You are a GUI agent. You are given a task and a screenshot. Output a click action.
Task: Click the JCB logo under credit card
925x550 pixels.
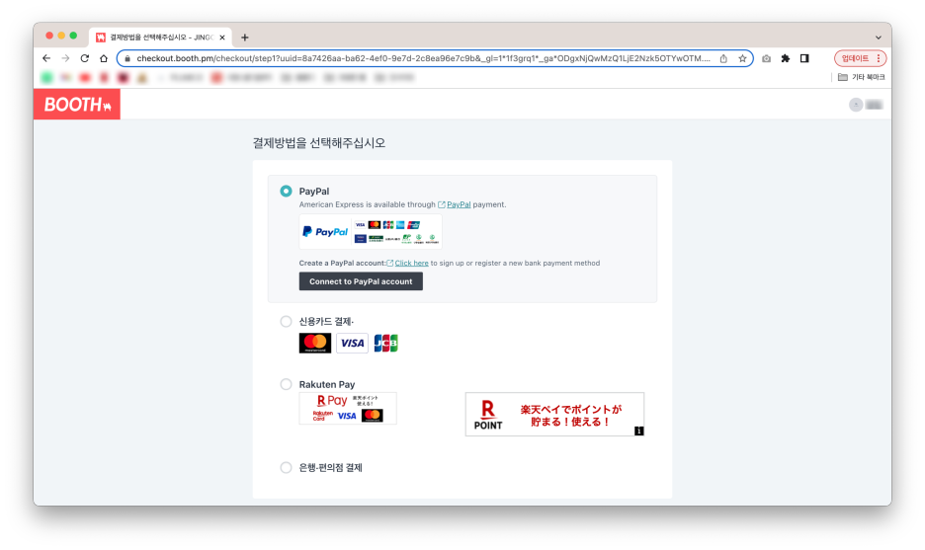[x=385, y=343]
